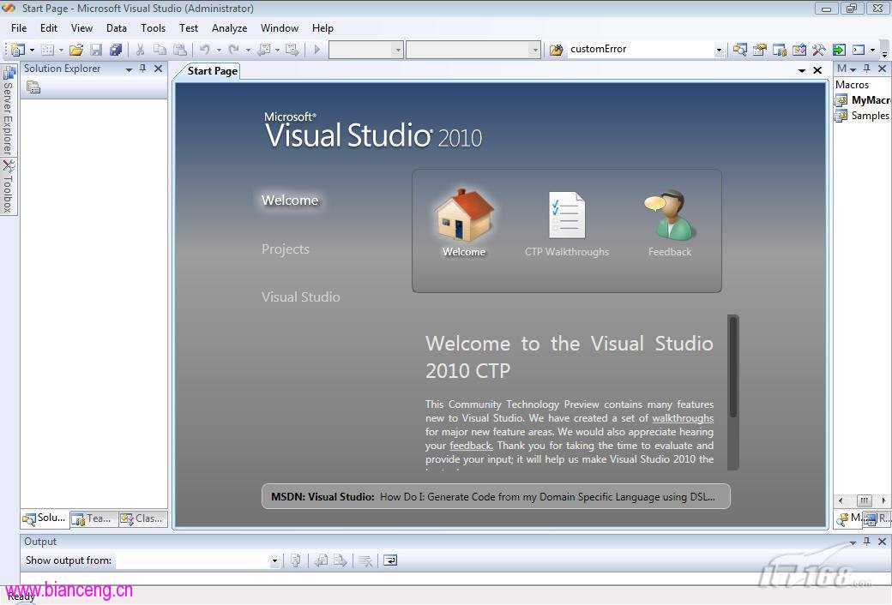
Task: Open the Edit menu
Action: pyautogui.click(x=48, y=28)
